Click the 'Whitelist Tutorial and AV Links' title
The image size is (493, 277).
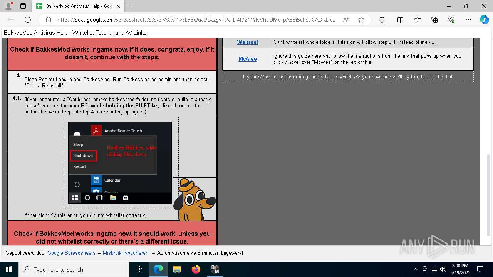[x=109, y=33]
